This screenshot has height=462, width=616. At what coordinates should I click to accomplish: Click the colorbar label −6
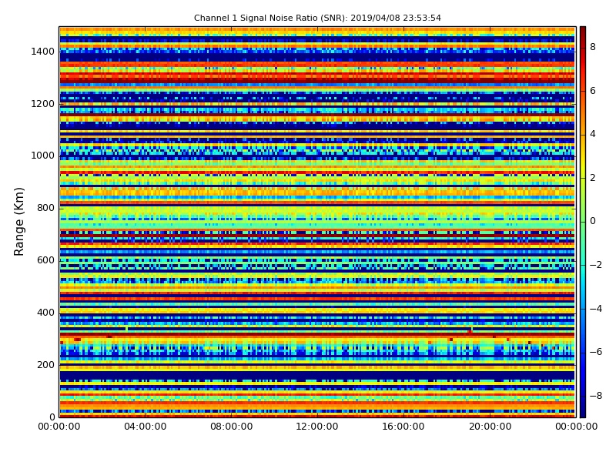[x=596, y=352]
